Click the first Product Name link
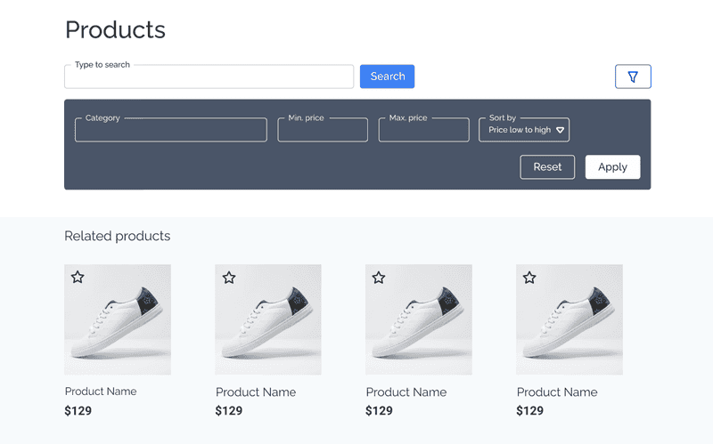713x444 pixels. click(101, 392)
